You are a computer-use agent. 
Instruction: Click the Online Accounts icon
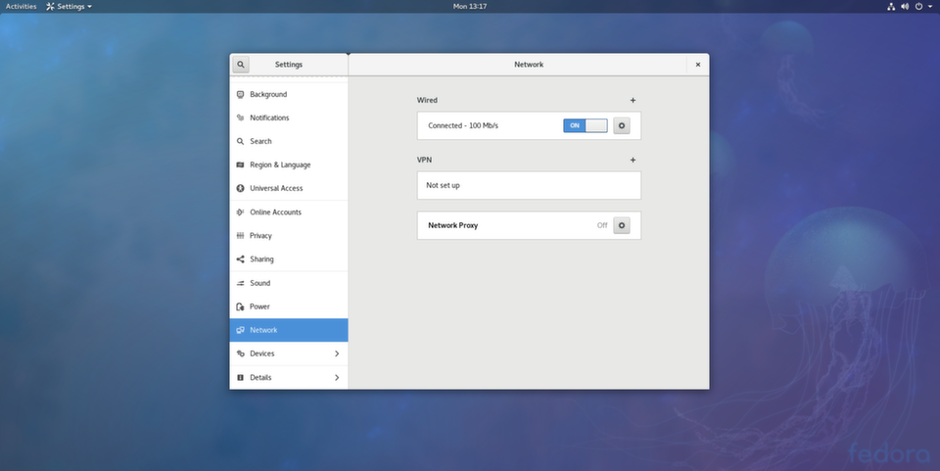coord(241,212)
